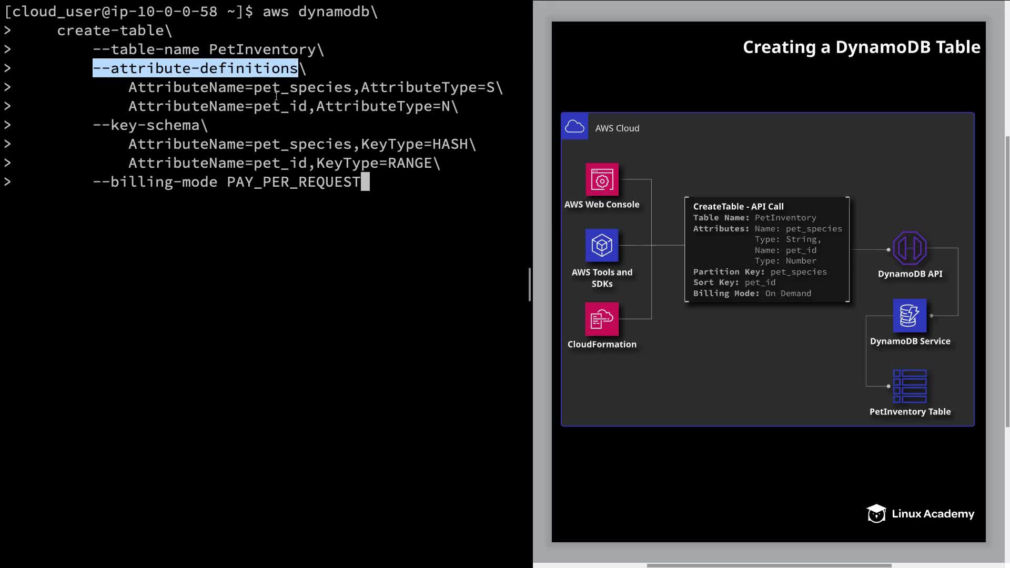The width and height of the screenshot is (1010, 568).
Task: Click the AWS Web Console icon
Action: click(602, 180)
